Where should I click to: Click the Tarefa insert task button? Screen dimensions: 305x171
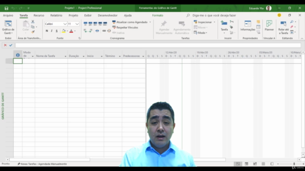[x=224, y=26]
